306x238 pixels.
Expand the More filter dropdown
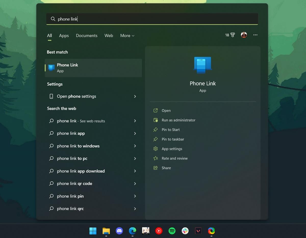click(127, 36)
